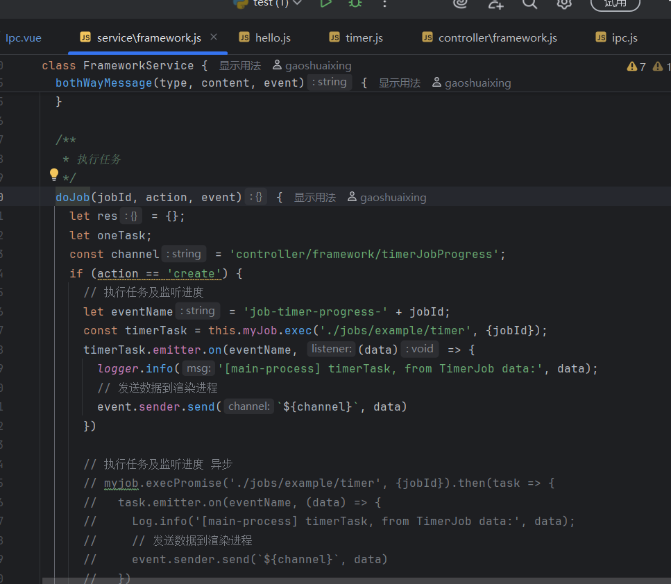Click the ': {}' return hint after doJob

pyautogui.click(x=256, y=197)
